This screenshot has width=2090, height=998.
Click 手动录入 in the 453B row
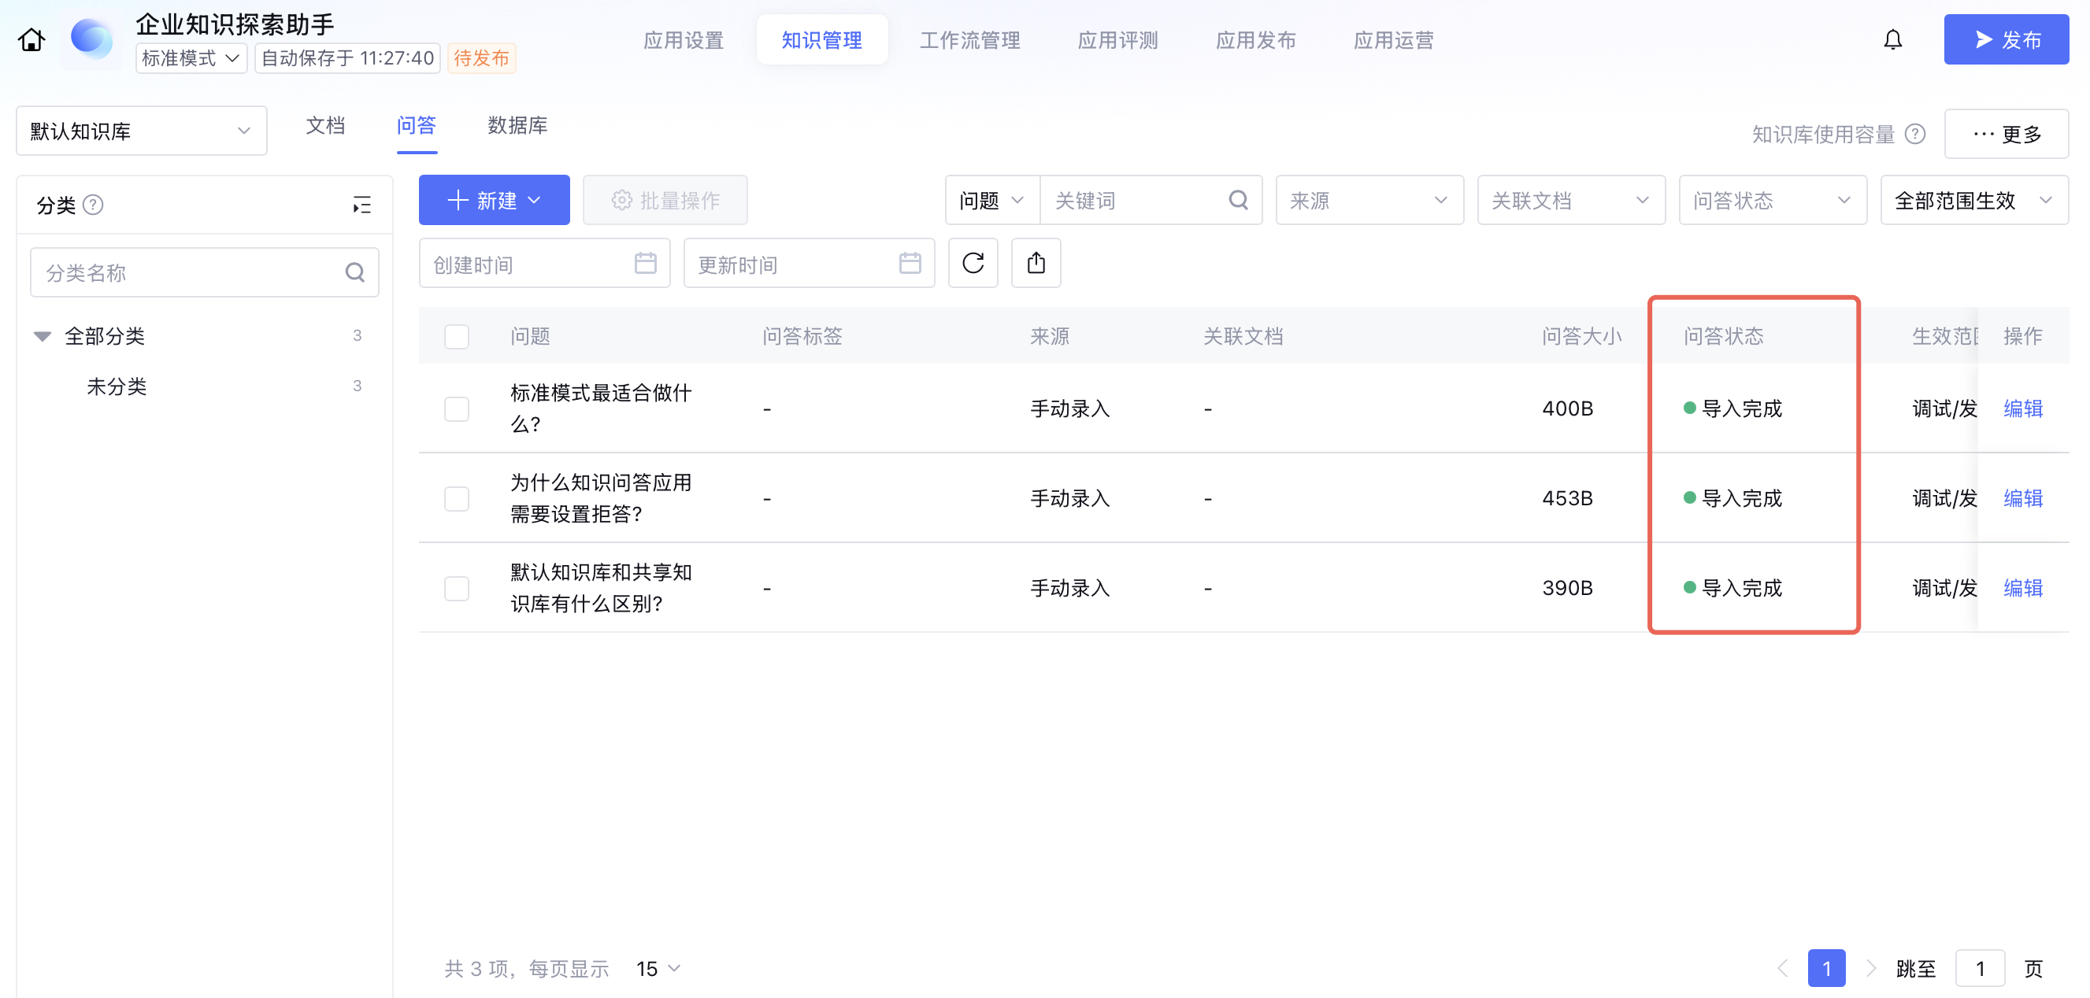point(1069,497)
